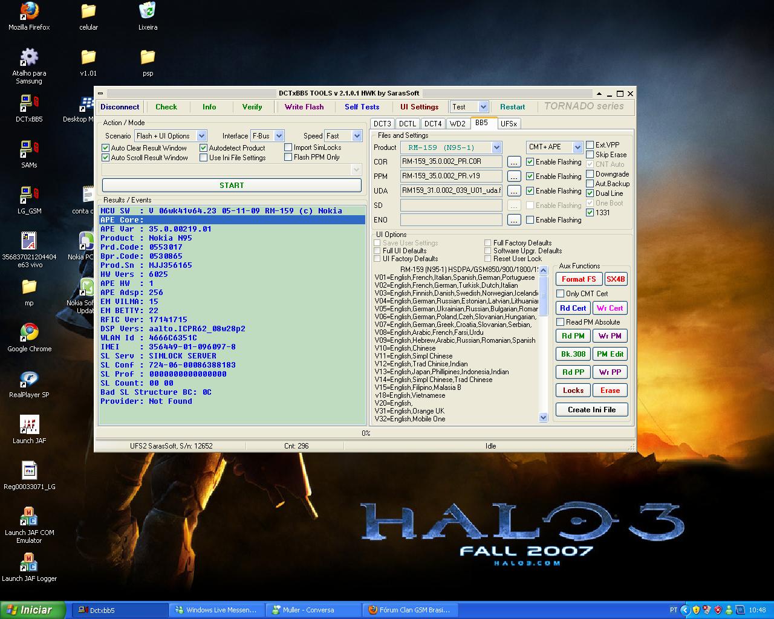
Task: Switch to the DCTL tab
Action: (408, 124)
